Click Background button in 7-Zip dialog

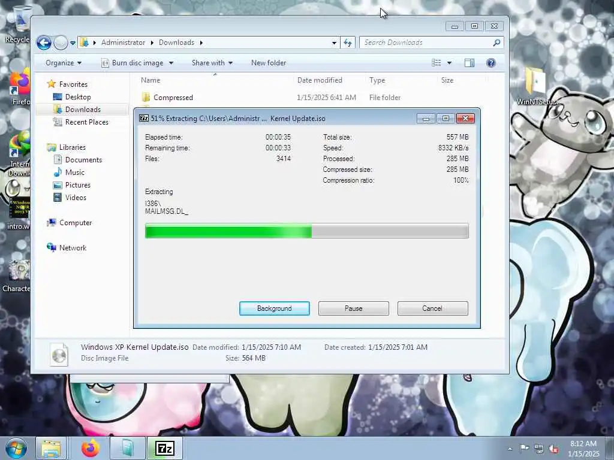[275, 308]
